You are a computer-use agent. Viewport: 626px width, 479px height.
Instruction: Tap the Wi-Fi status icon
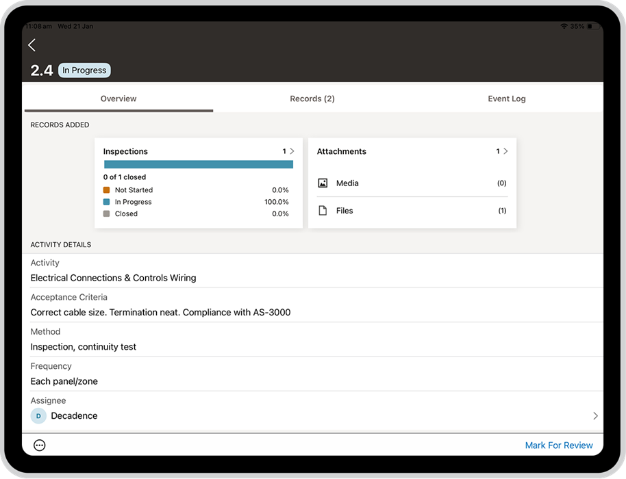564,26
